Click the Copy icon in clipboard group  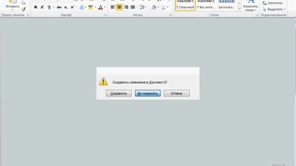pos(23,3)
